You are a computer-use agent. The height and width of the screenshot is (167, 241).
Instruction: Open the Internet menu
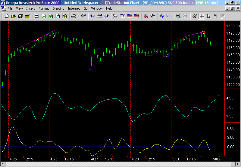pyautogui.click(x=74, y=8)
